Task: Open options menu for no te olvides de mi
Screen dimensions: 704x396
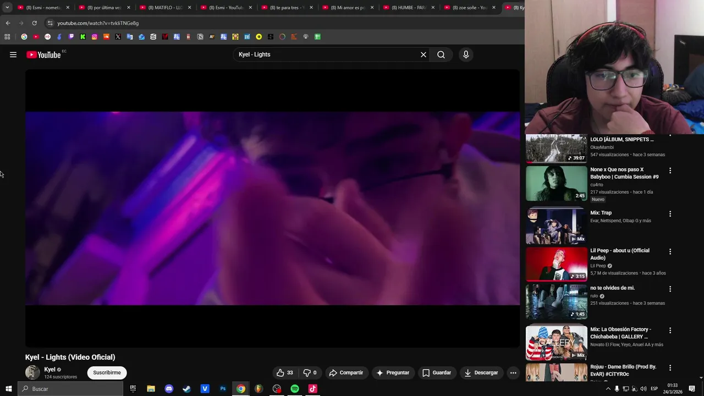Action: (x=670, y=289)
